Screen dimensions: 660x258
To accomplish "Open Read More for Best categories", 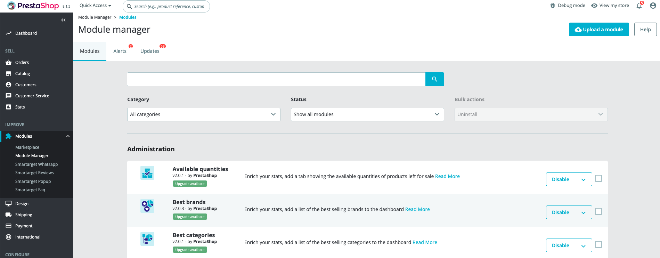I will (425, 242).
